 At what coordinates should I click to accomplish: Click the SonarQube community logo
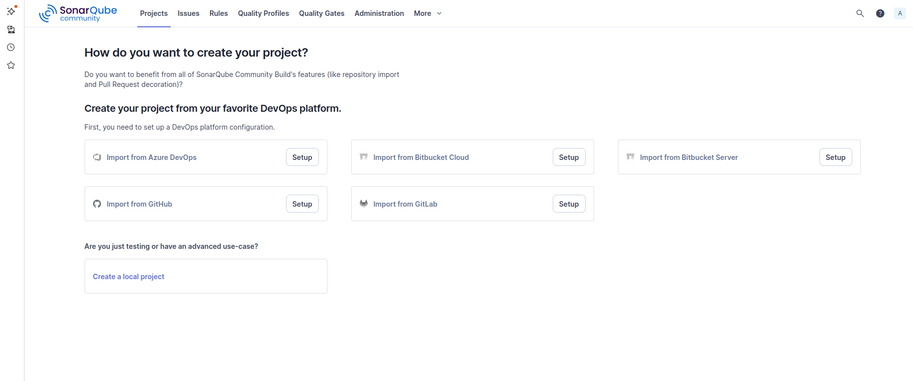point(78,13)
